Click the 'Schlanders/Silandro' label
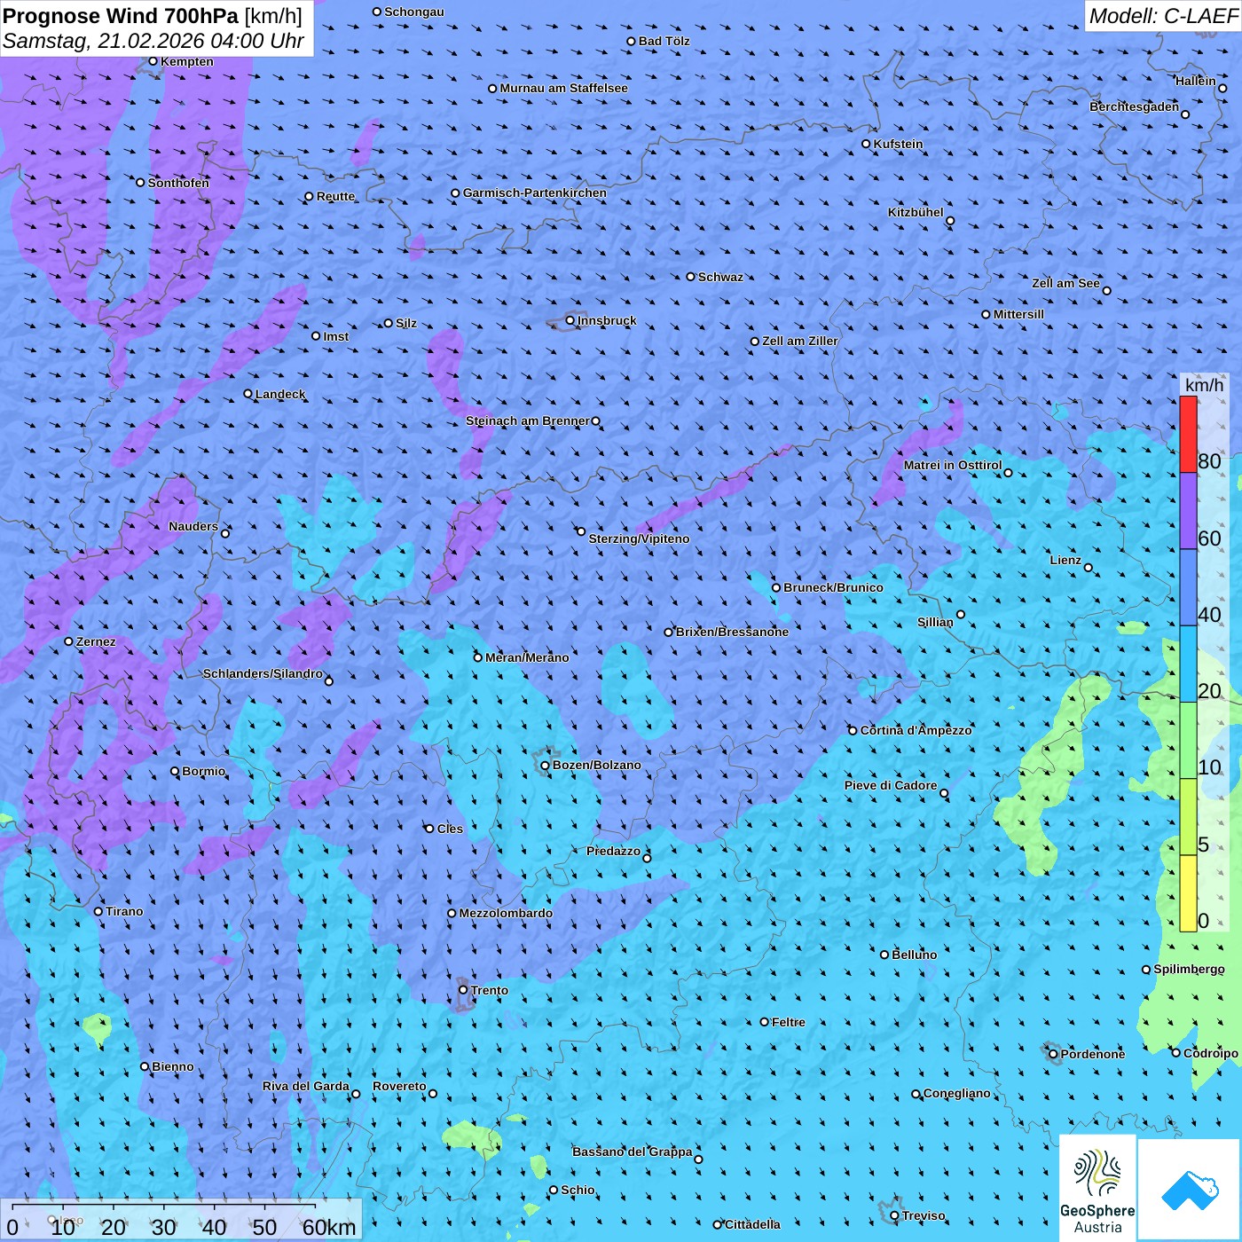Image resolution: width=1242 pixels, height=1242 pixels. (263, 673)
